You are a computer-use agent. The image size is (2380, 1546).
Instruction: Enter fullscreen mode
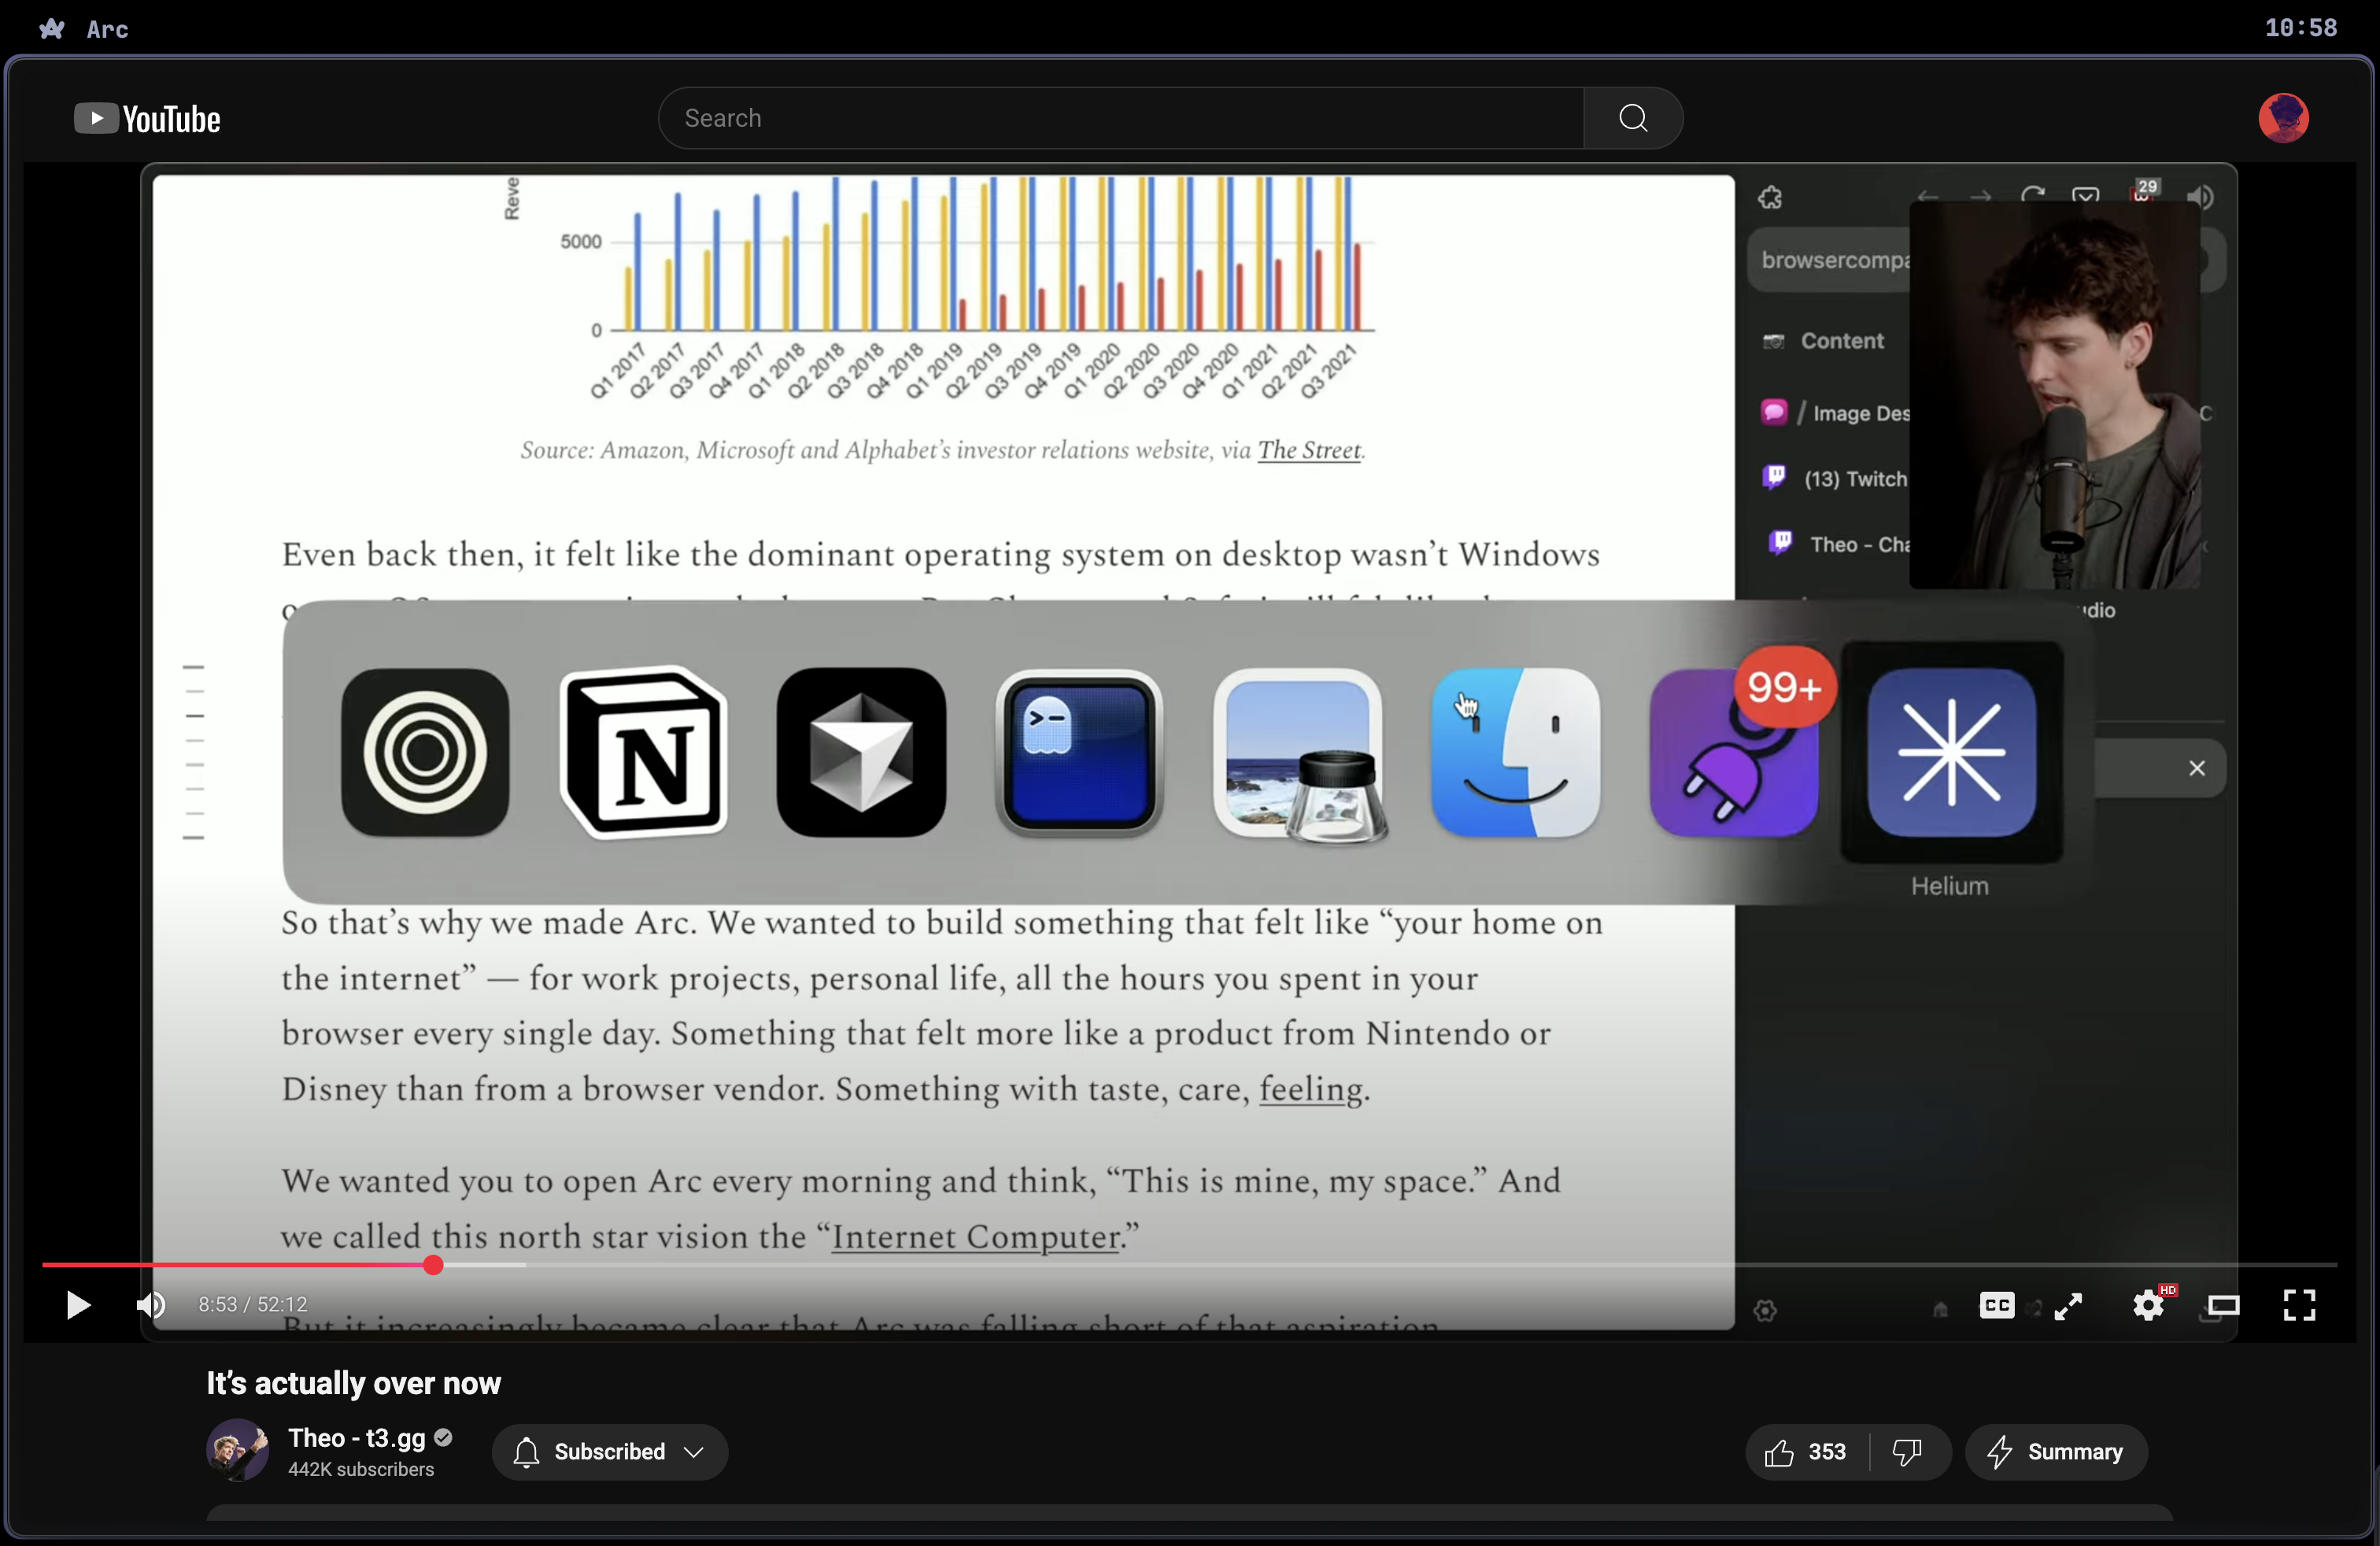[x=2299, y=1306]
